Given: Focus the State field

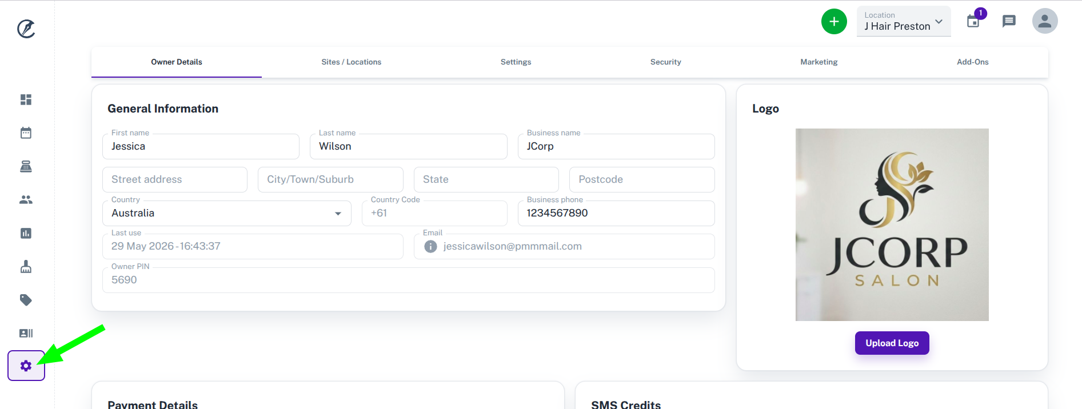Looking at the screenshot, I should pos(486,179).
